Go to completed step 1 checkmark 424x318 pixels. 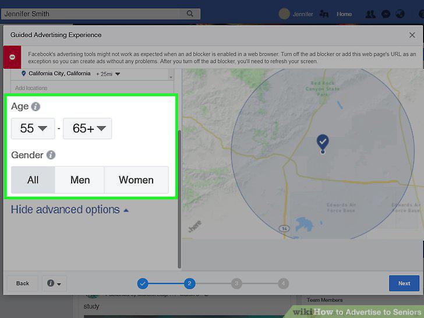pyautogui.click(x=143, y=284)
